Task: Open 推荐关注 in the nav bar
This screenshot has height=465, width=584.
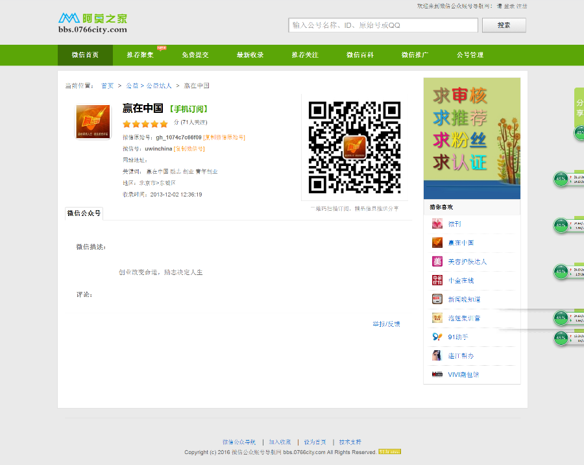Action: click(305, 55)
